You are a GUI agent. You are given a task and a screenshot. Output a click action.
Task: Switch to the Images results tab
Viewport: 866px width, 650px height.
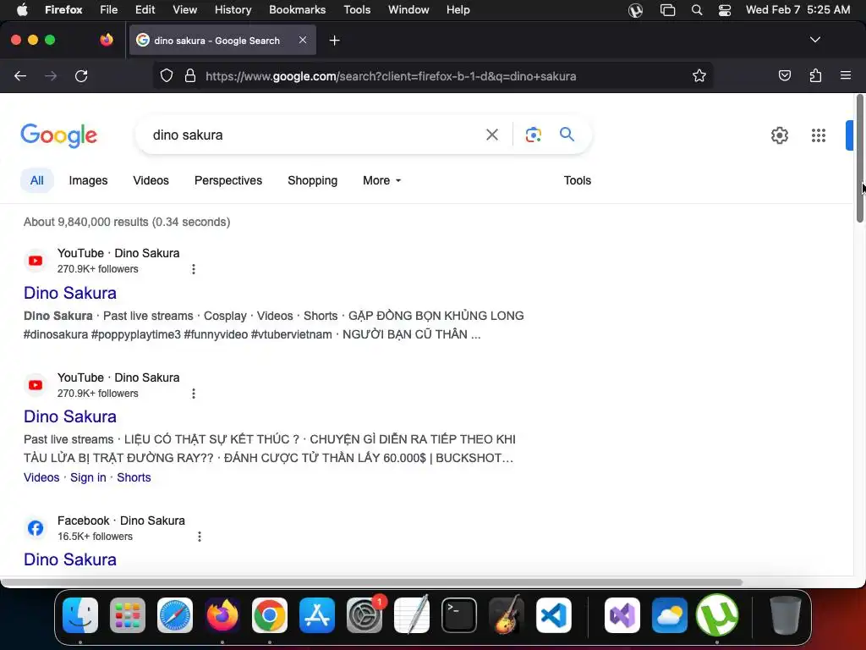88,181
